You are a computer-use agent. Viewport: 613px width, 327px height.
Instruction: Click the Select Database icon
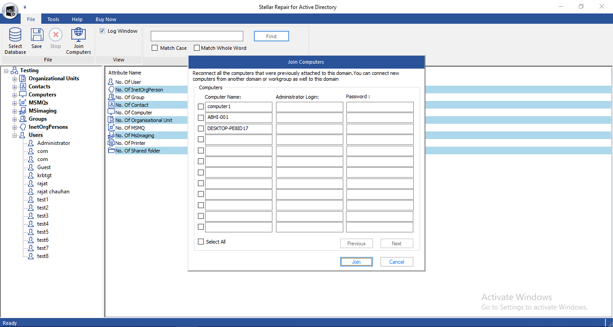point(15,35)
